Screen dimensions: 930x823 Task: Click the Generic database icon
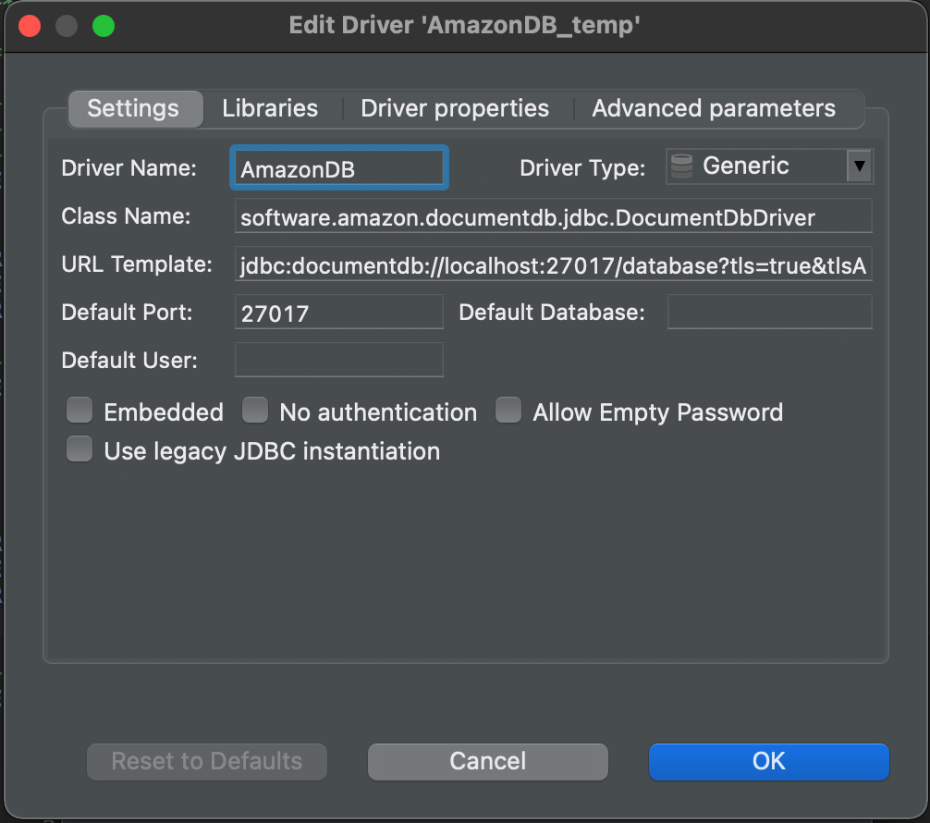[681, 166]
